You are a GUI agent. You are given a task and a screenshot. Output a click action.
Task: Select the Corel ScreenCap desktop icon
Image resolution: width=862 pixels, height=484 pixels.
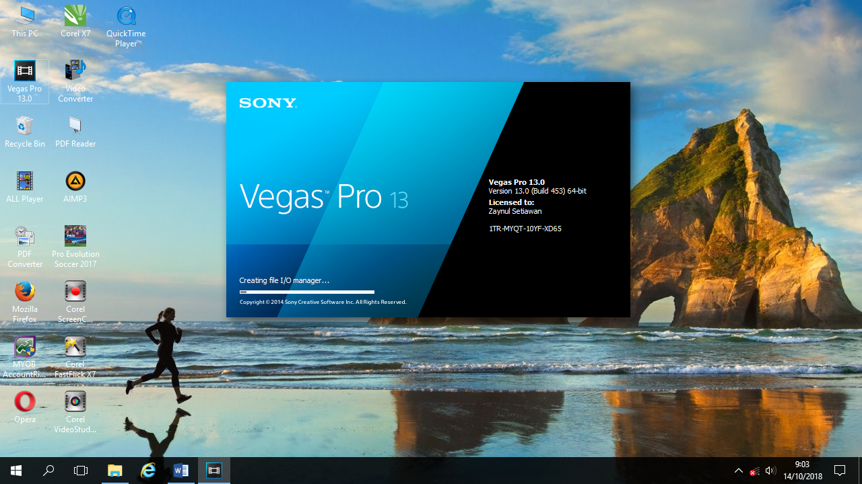75,302
